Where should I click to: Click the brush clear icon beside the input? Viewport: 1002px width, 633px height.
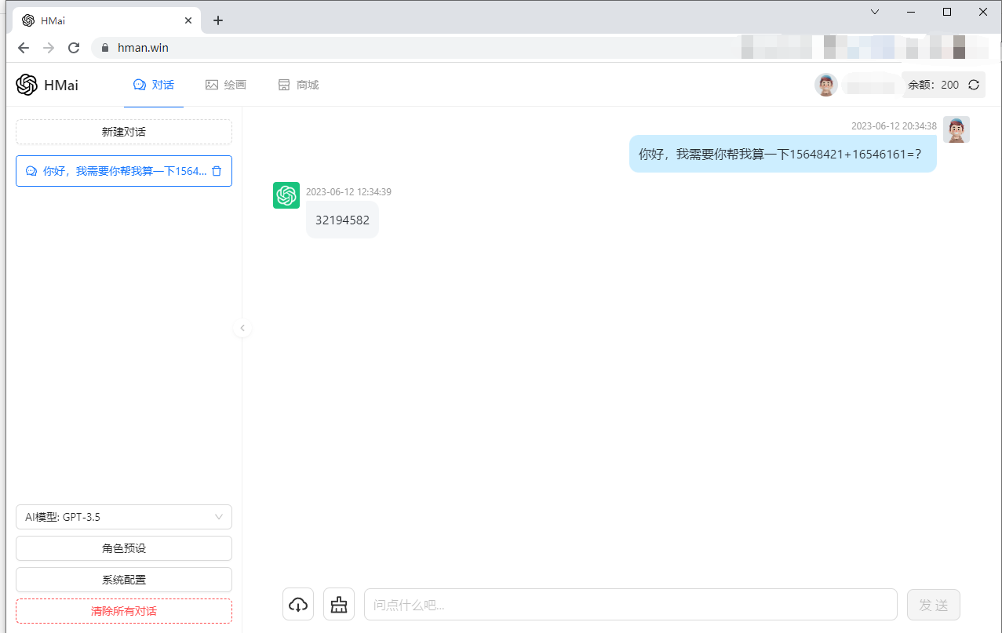(x=338, y=604)
